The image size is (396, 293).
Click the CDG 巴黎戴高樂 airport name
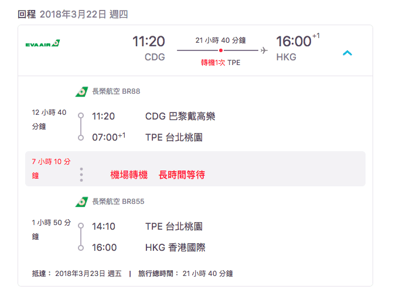(180, 116)
